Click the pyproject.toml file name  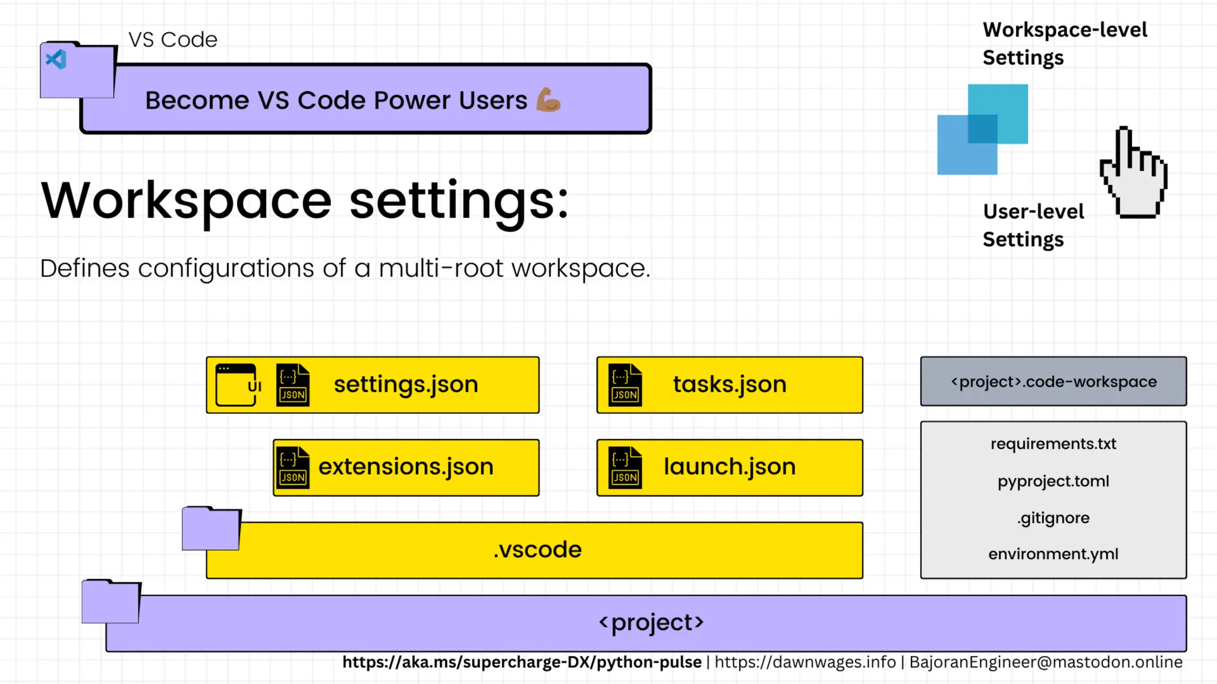click(x=1054, y=481)
